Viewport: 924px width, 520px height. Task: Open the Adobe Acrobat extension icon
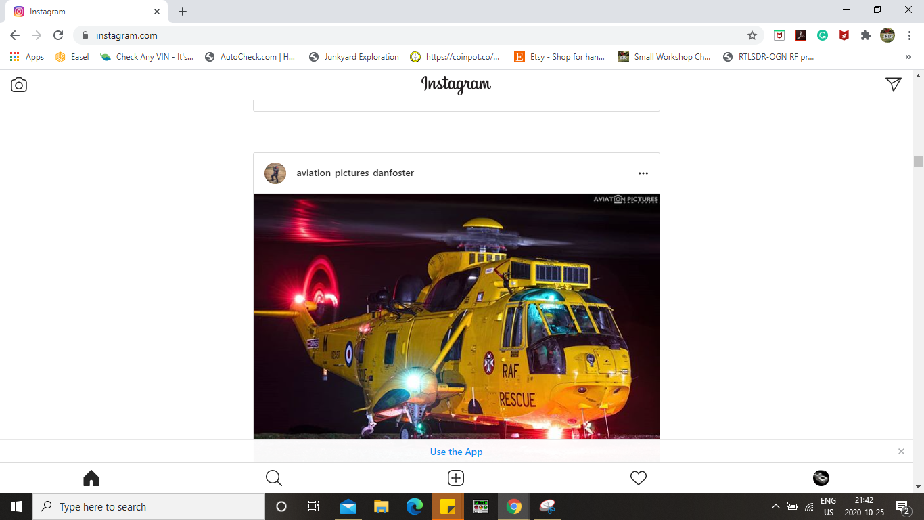(801, 35)
